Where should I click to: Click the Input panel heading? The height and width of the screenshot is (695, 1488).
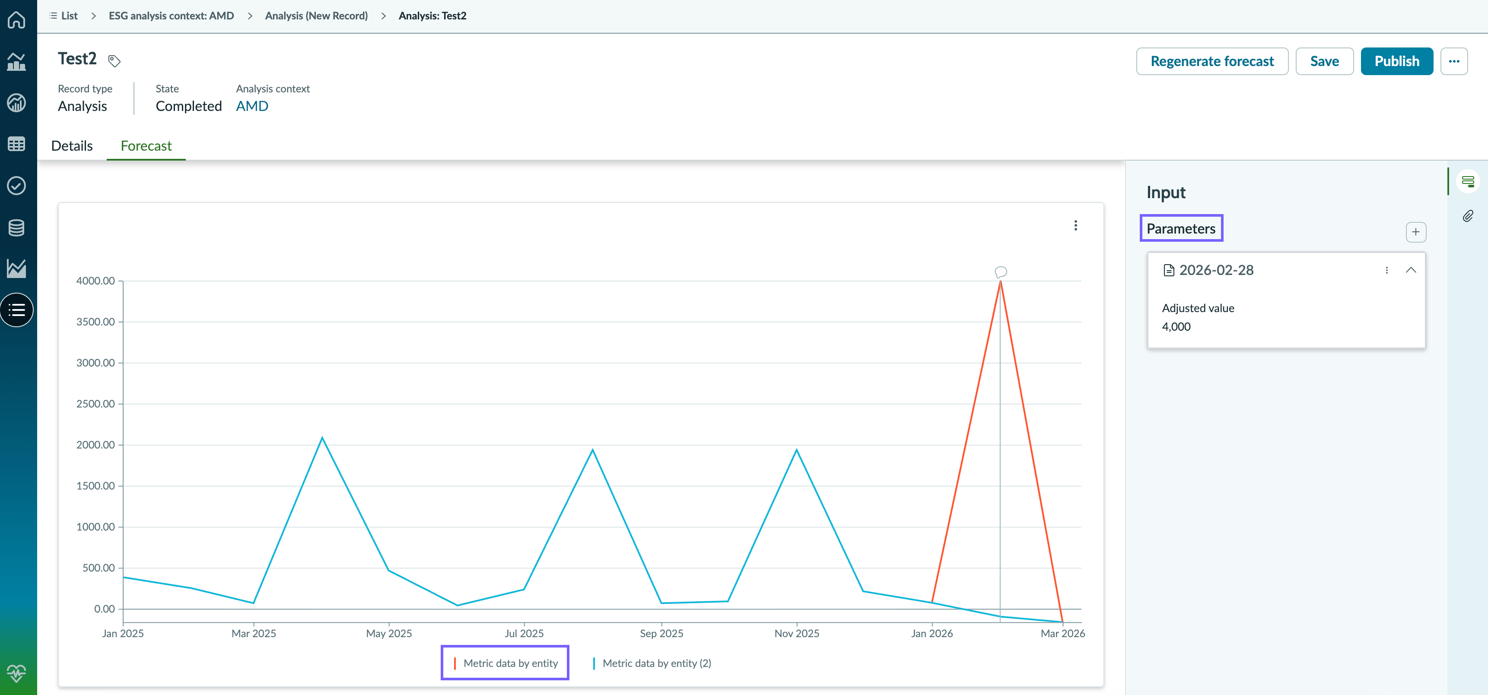[1165, 192]
